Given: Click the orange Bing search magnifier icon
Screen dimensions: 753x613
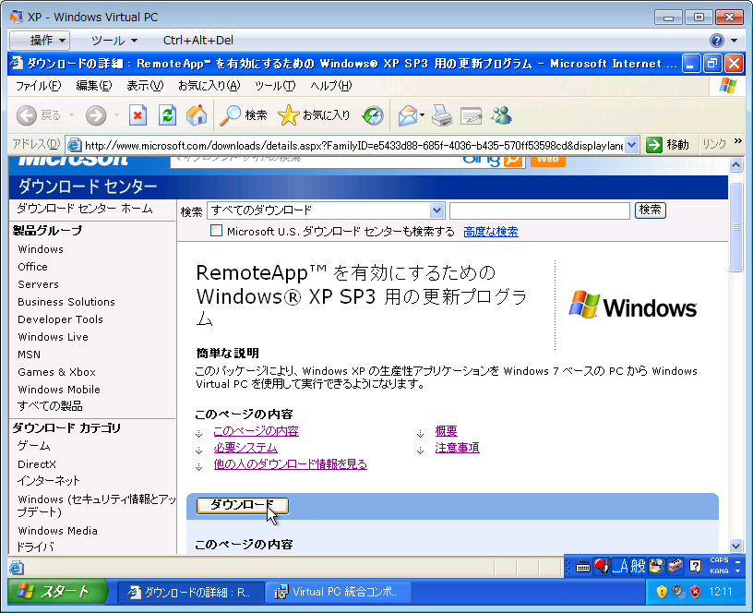Looking at the screenshot, I should coord(513,160).
